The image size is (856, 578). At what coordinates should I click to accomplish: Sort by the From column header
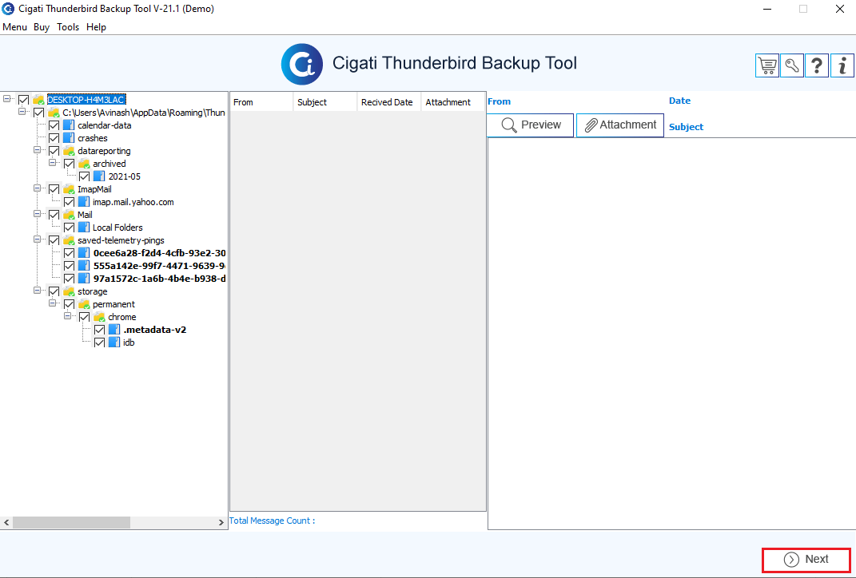[261, 102]
